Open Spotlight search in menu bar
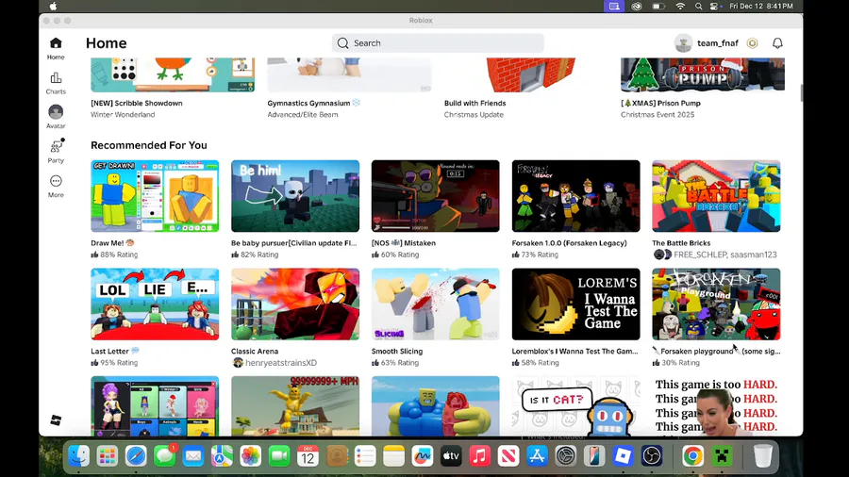The width and height of the screenshot is (849, 477). coord(698,6)
